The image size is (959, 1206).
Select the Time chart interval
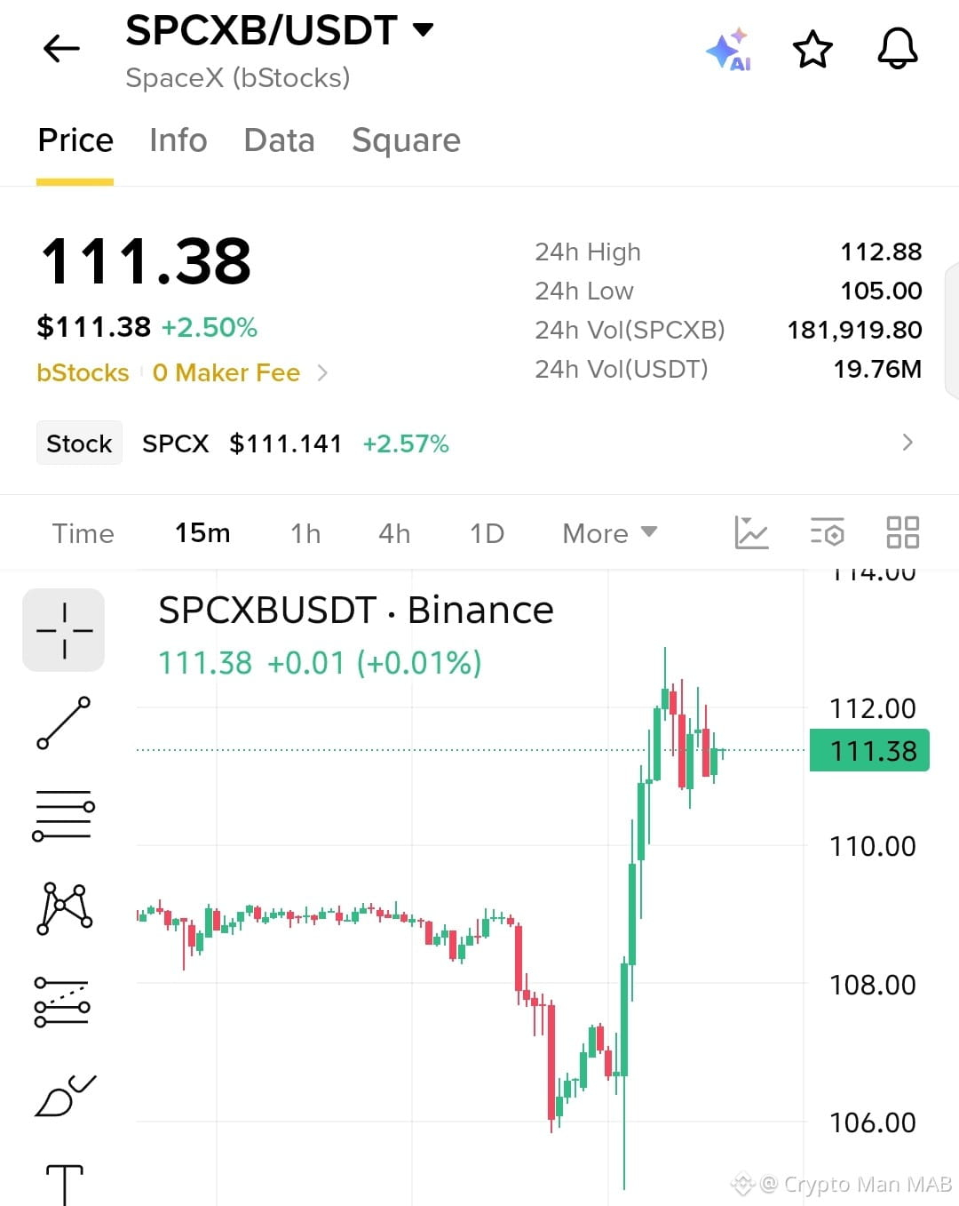tap(83, 533)
